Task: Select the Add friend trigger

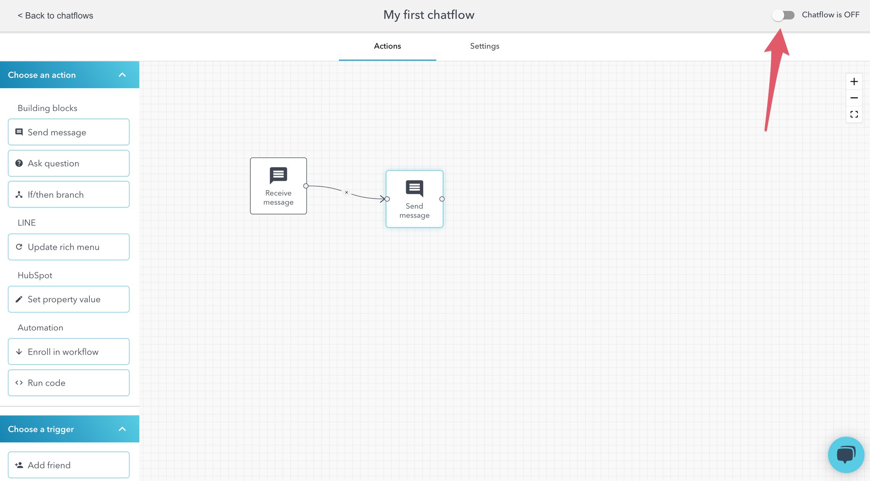Action: (68, 465)
